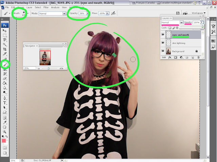Open the Analysis menu
Viewport: 217px width, 162px height.
(x=55, y=7)
